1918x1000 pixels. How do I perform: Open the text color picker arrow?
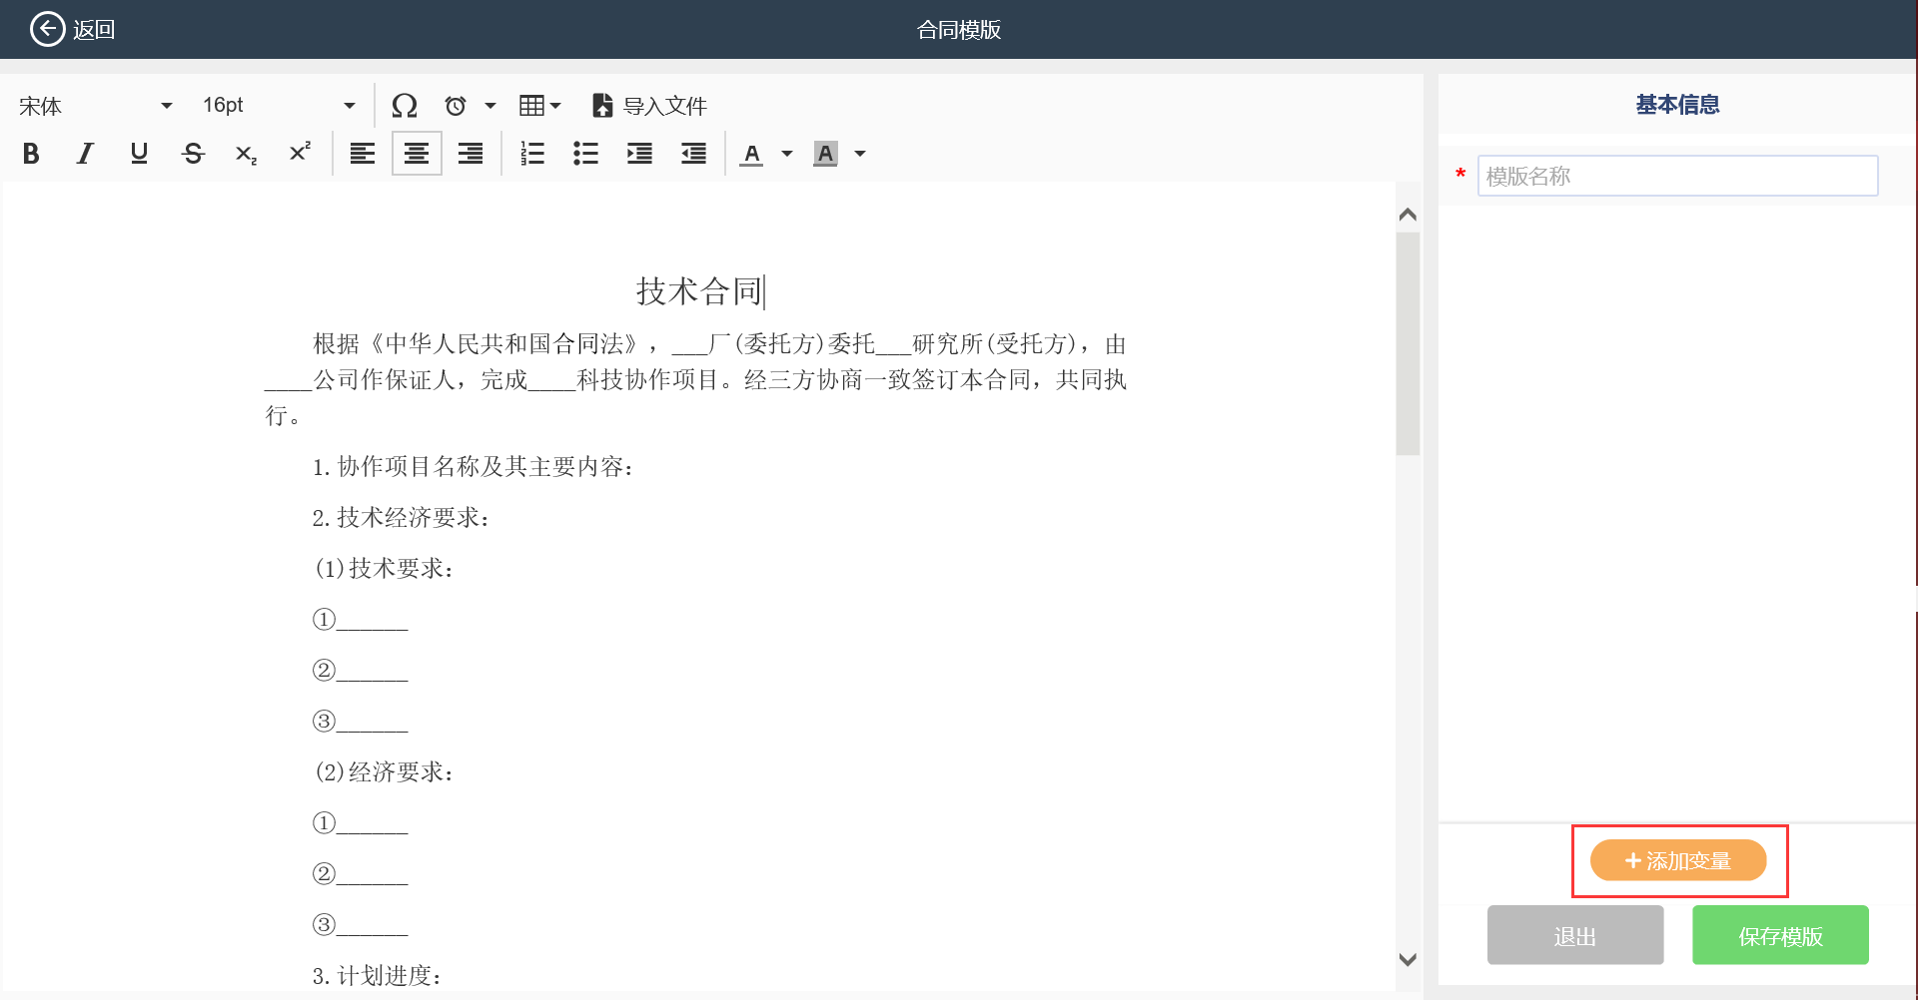[787, 154]
